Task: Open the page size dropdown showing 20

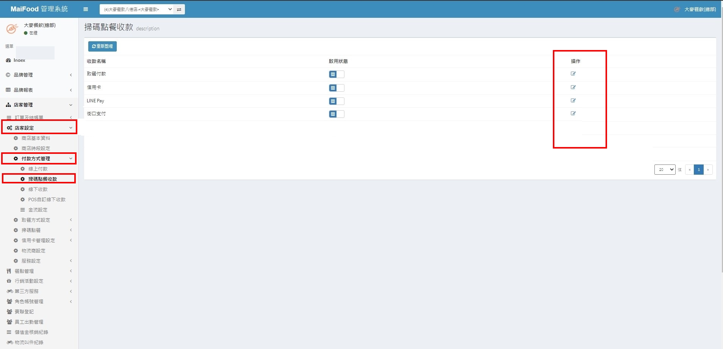Action: [x=664, y=169]
